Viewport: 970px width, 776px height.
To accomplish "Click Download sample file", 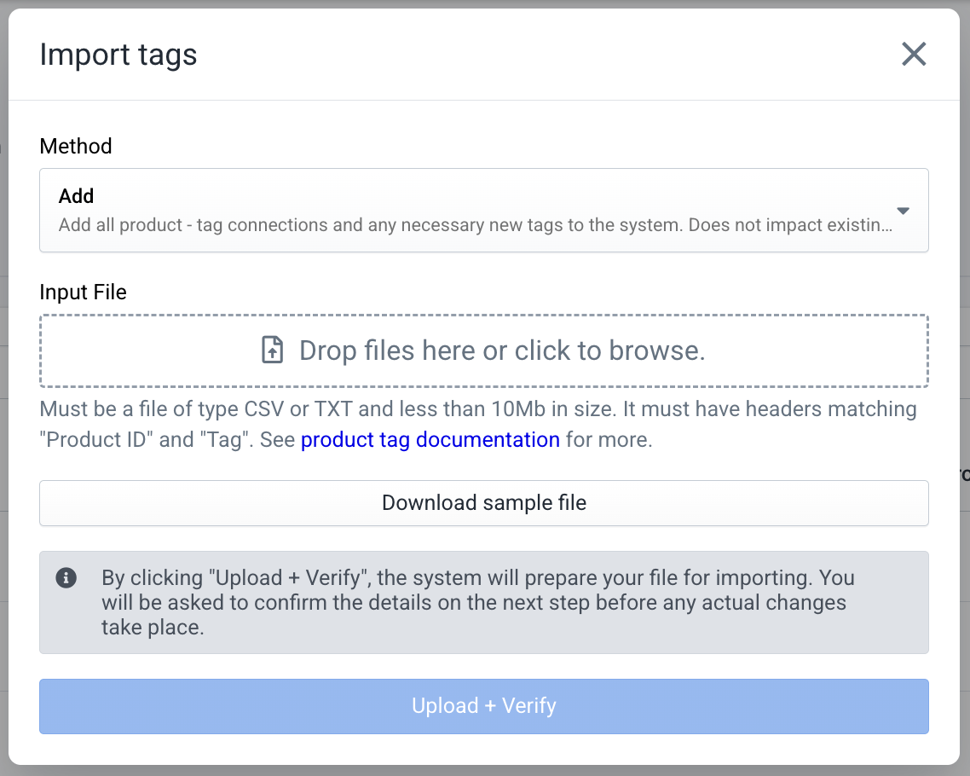I will tap(483, 503).
